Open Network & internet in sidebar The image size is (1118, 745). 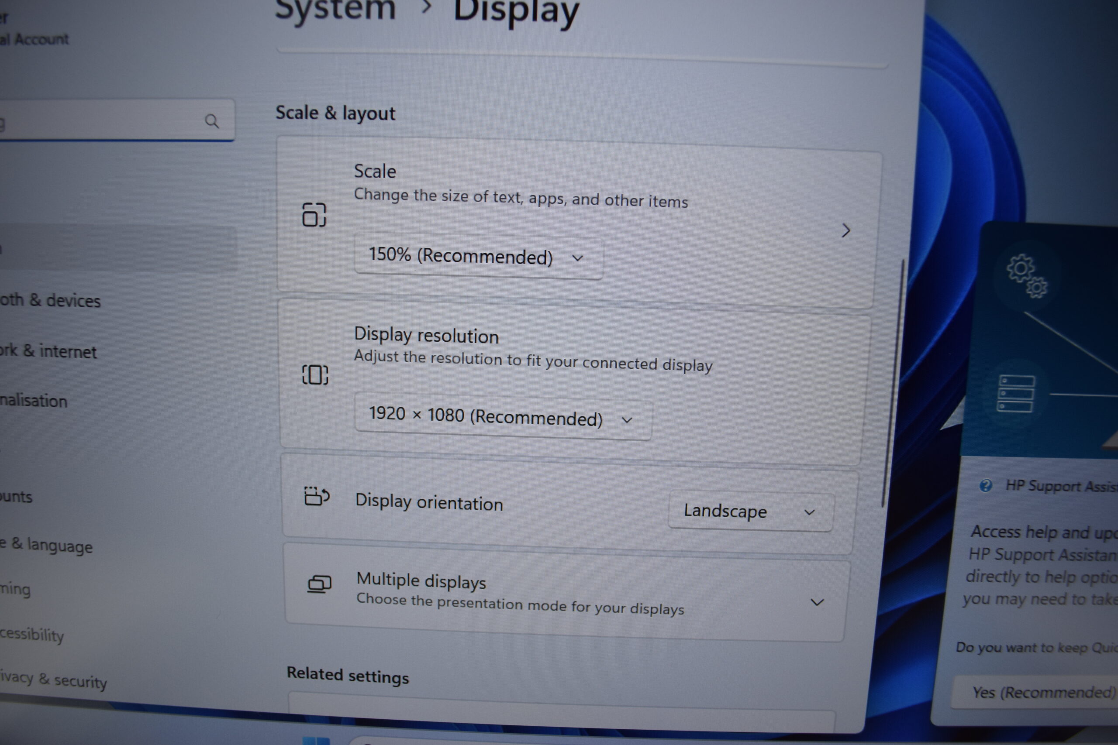(48, 351)
